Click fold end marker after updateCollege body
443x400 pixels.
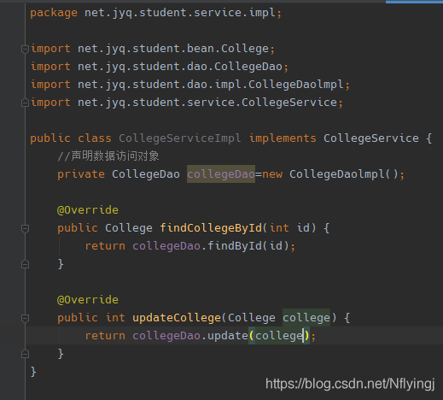(x=25, y=354)
